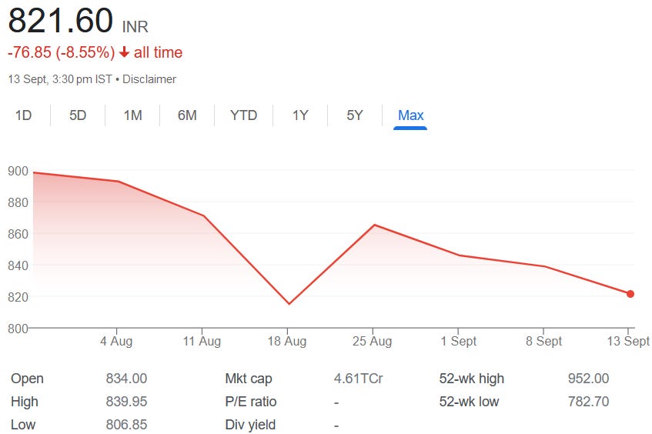
Task: Open the Disclaimer link
Action: click(149, 79)
